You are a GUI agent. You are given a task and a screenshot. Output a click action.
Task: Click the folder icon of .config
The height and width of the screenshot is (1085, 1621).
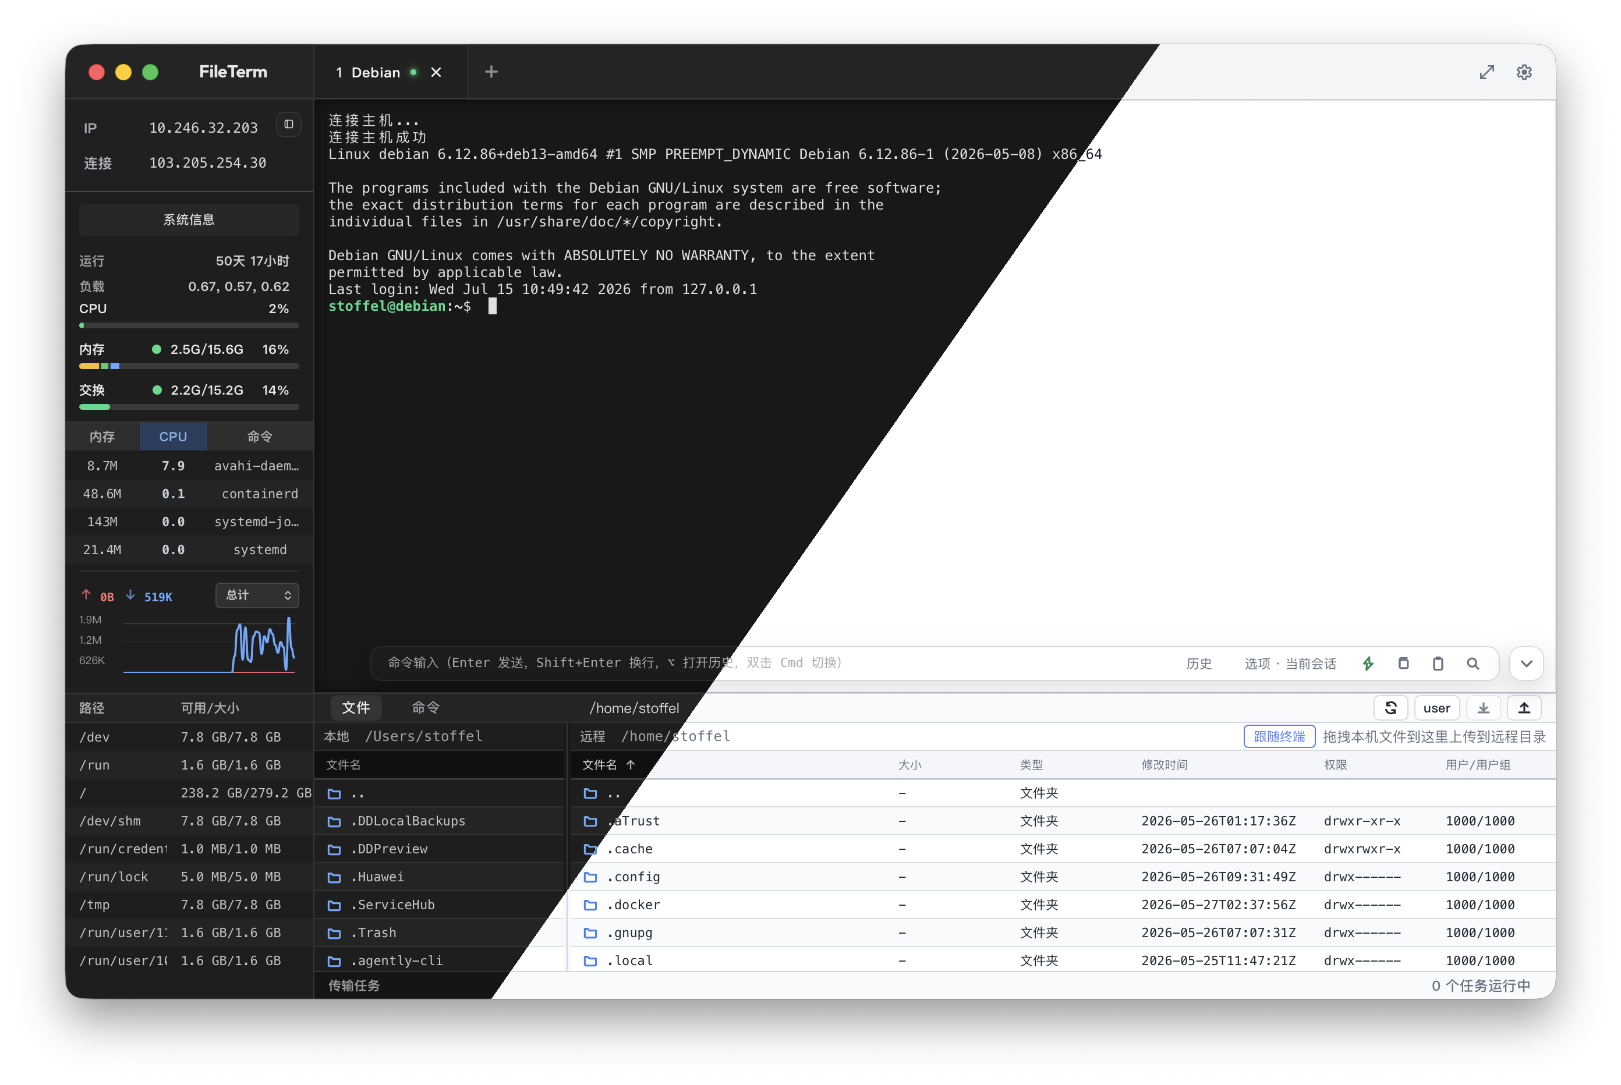pos(590,877)
